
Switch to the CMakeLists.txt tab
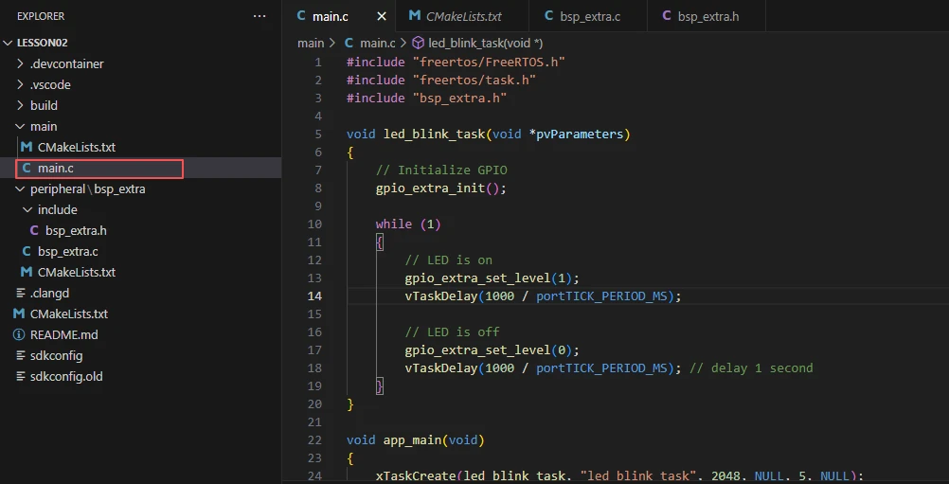(463, 16)
